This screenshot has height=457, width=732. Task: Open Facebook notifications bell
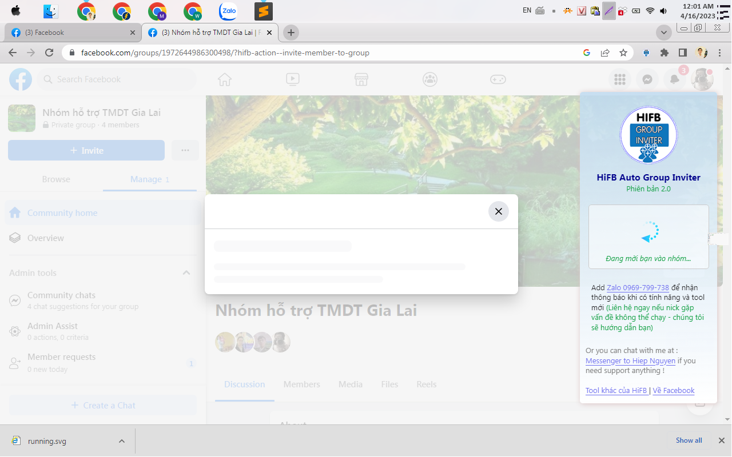[675, 79]
